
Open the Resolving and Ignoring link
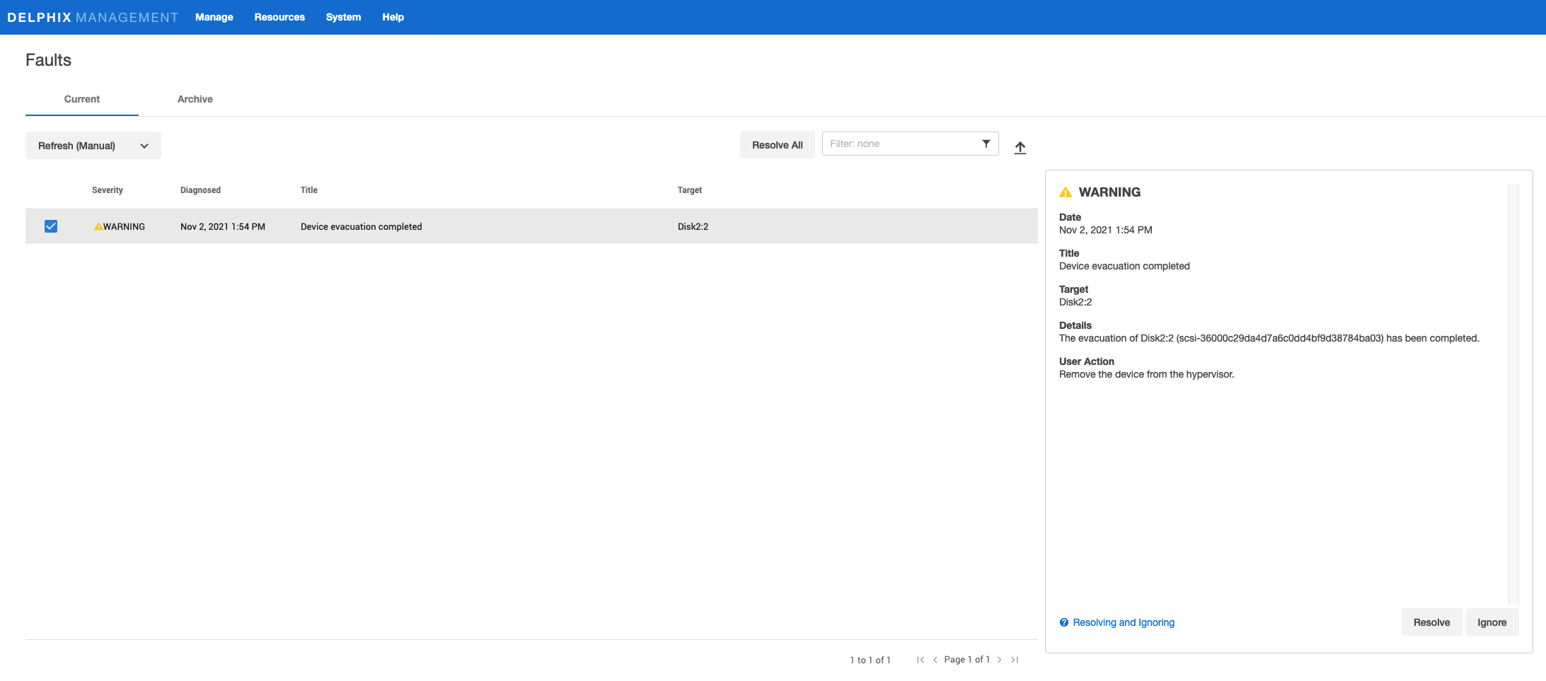(1123, 622)
